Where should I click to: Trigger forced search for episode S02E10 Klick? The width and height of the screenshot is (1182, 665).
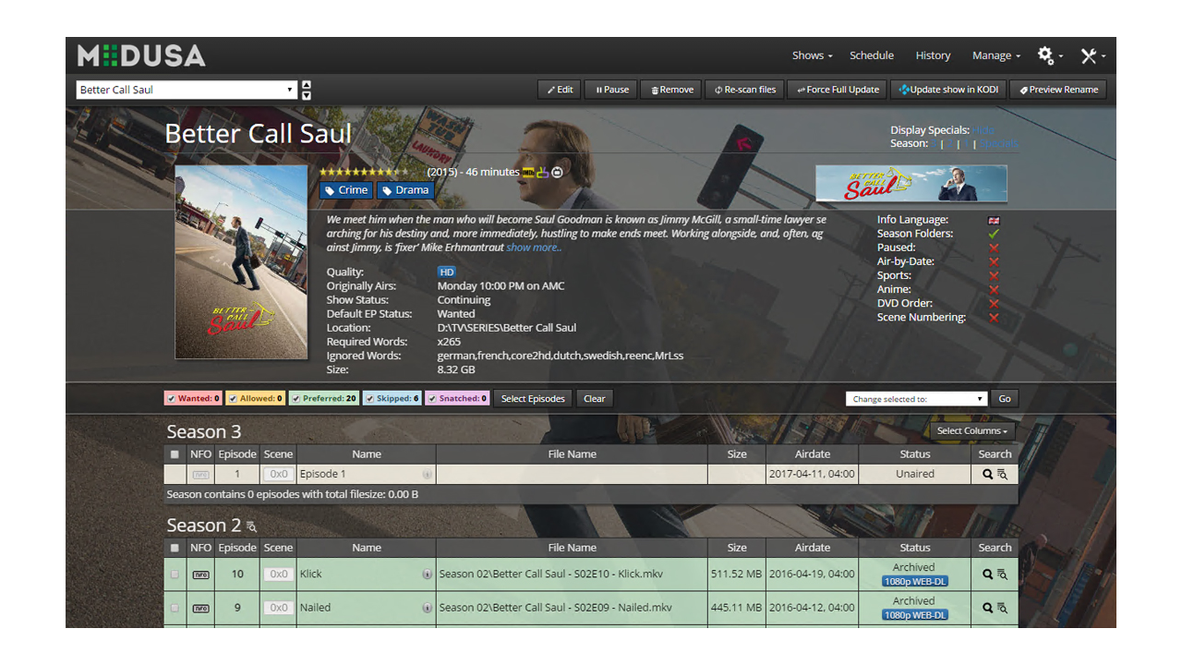pyautogui.click(x=986, y=574)
